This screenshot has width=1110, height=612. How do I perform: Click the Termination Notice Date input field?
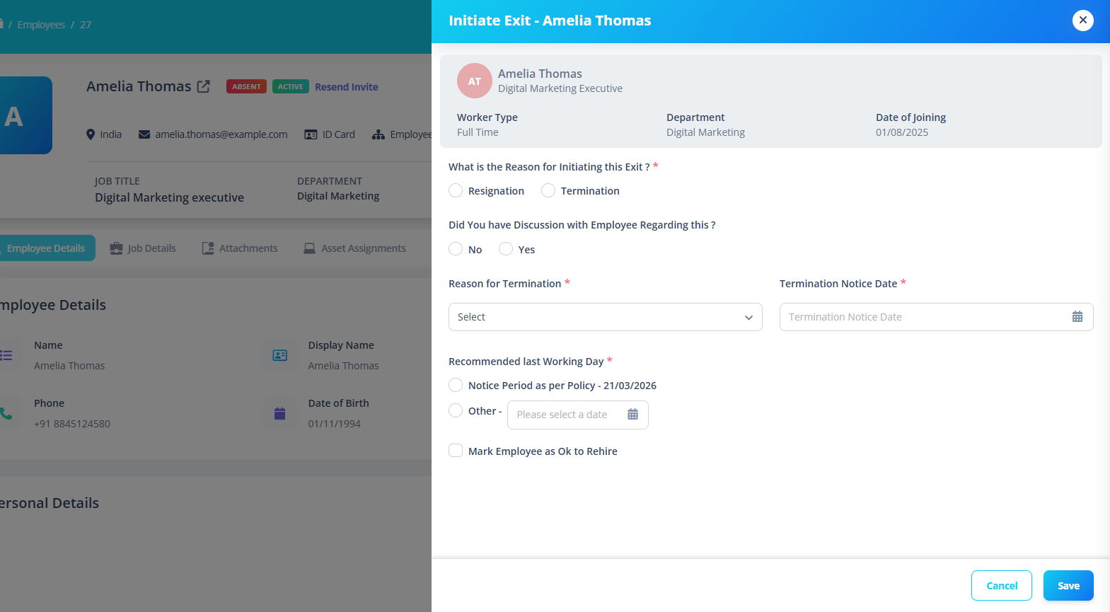937,317
